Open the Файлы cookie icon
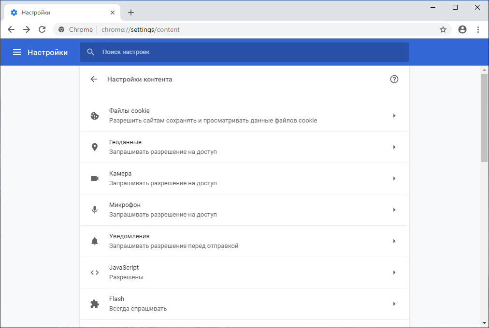The width and height of the screenshot is (489, 328). pyautogui.click(x=94, y=116)
